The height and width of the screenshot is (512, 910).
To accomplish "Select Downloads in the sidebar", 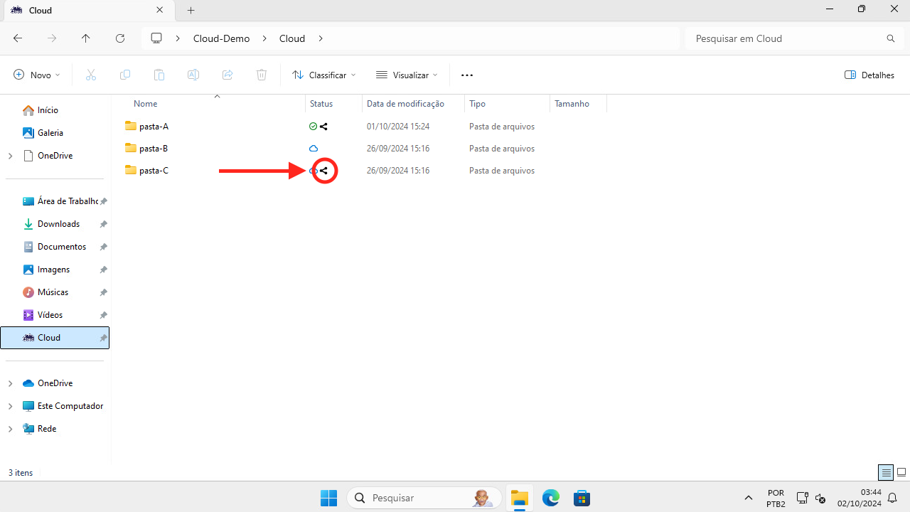I will coord(58,224).
